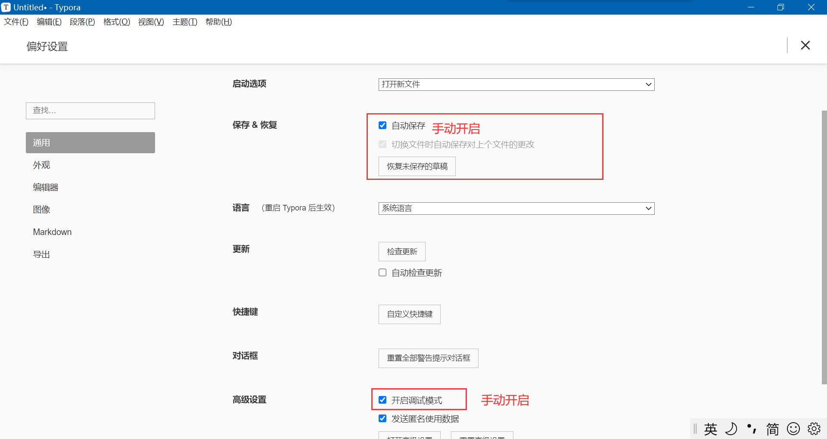Click the 查找 search field

coord(90,111)
